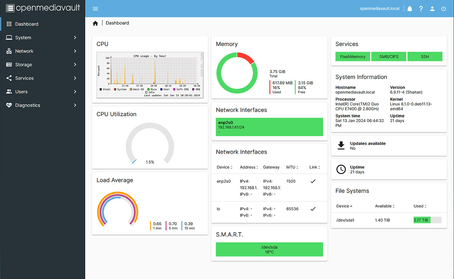The height and width of the screenshot is (279, 454).
Task: Click the Gateway column header
Action: point(271,167)
